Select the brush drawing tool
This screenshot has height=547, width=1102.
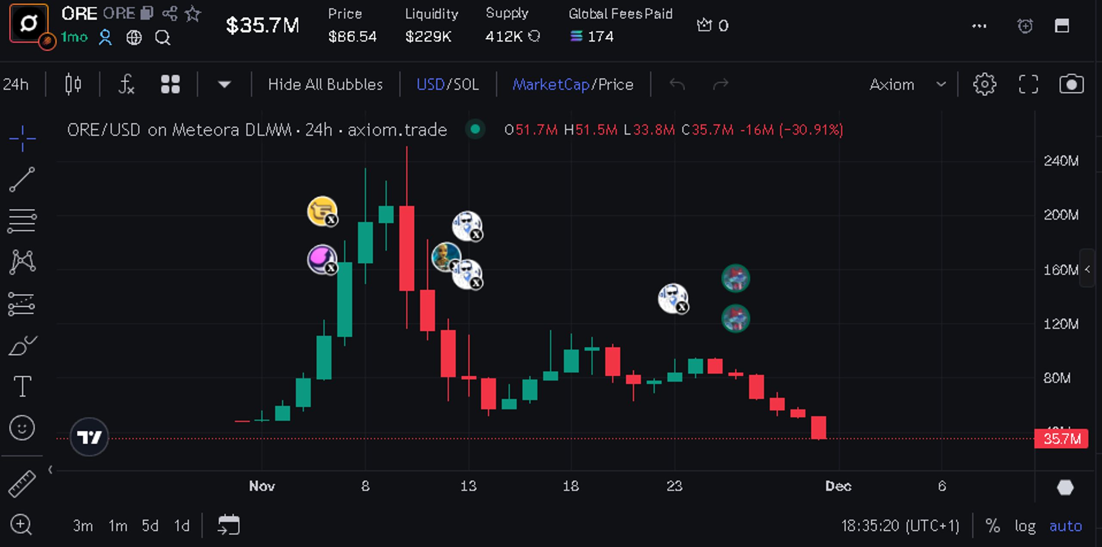[22, 346]
